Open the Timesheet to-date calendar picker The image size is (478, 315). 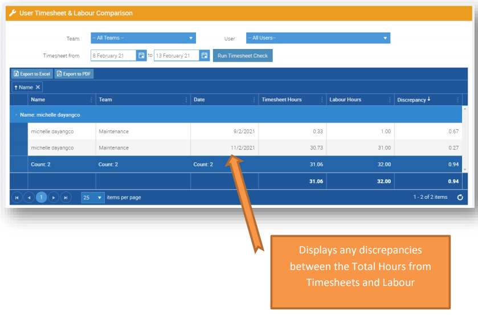tap(205, 55)
